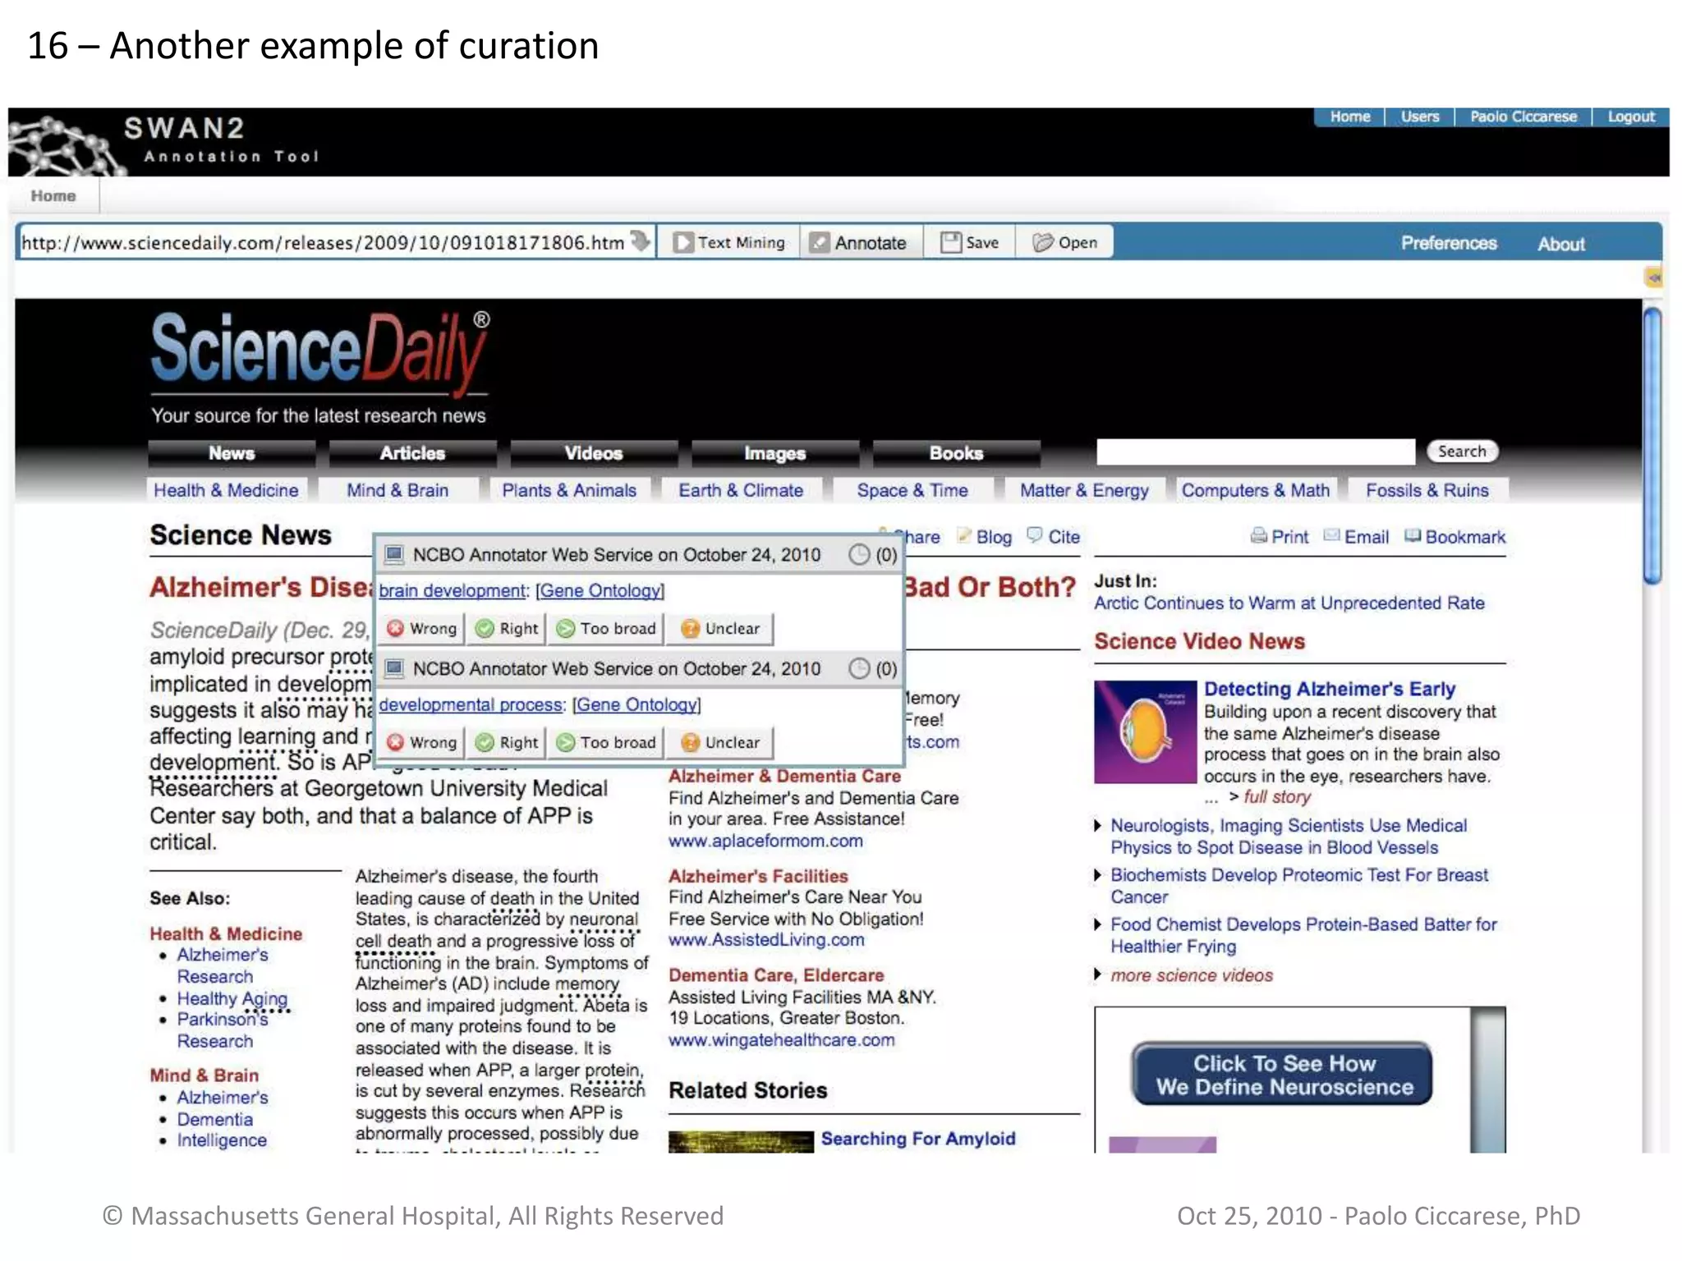Viewport: 1682px width, 1261px height.
Task: Expand Food Chemist Develops Batter arrow
Action: (1098, 924)
